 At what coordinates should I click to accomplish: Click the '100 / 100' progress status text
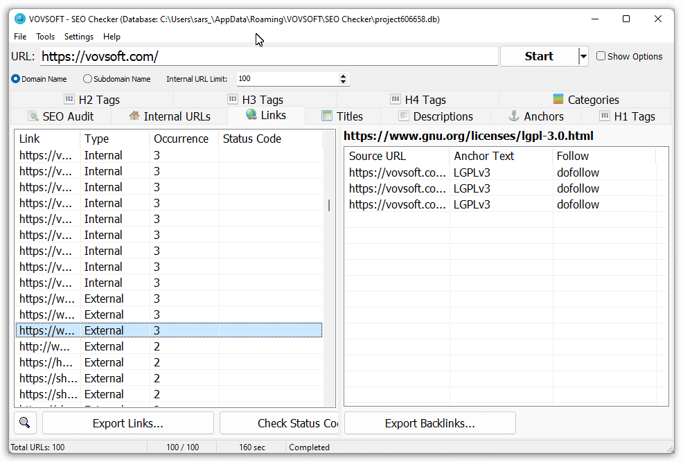(182, 447)
